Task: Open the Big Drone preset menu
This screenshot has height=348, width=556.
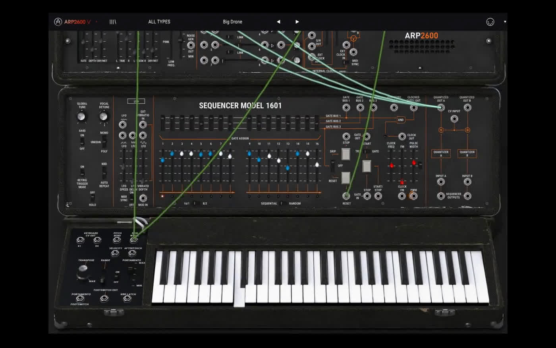Action: [232, 21]
